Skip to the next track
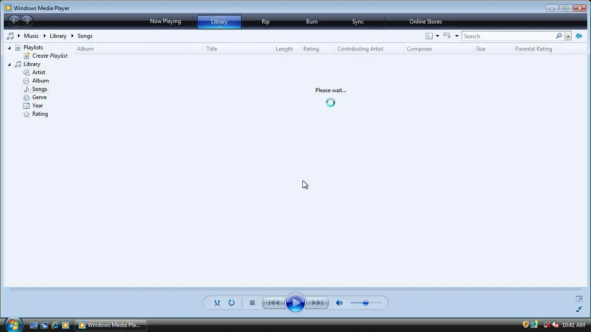The width and height of the screenshot is (591, 332). (x=317, y=303)
